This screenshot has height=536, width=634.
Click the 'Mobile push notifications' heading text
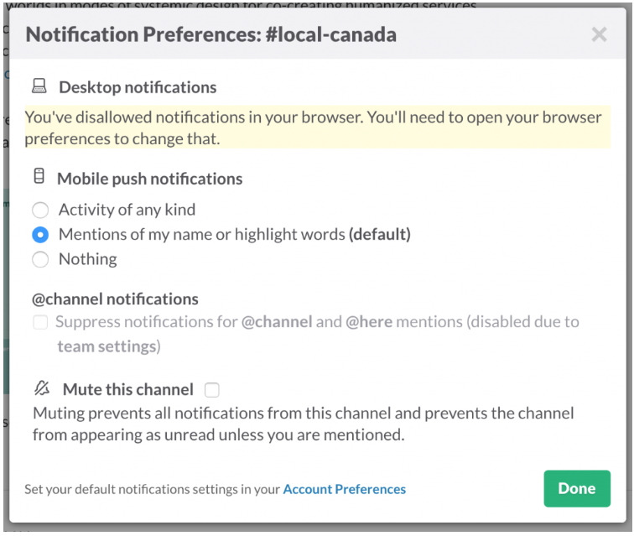(149, 179)
